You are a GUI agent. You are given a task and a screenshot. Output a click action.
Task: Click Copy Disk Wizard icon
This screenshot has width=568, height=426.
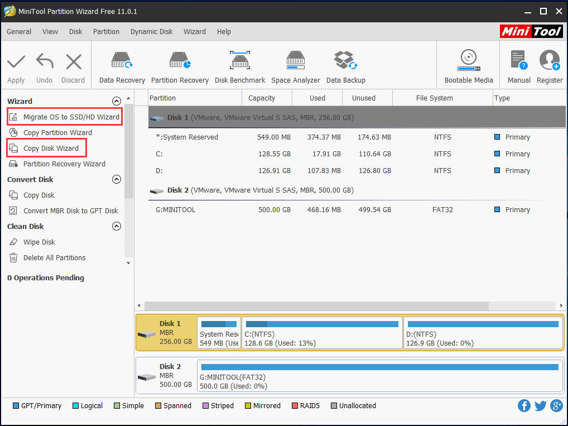coord(13,148)
